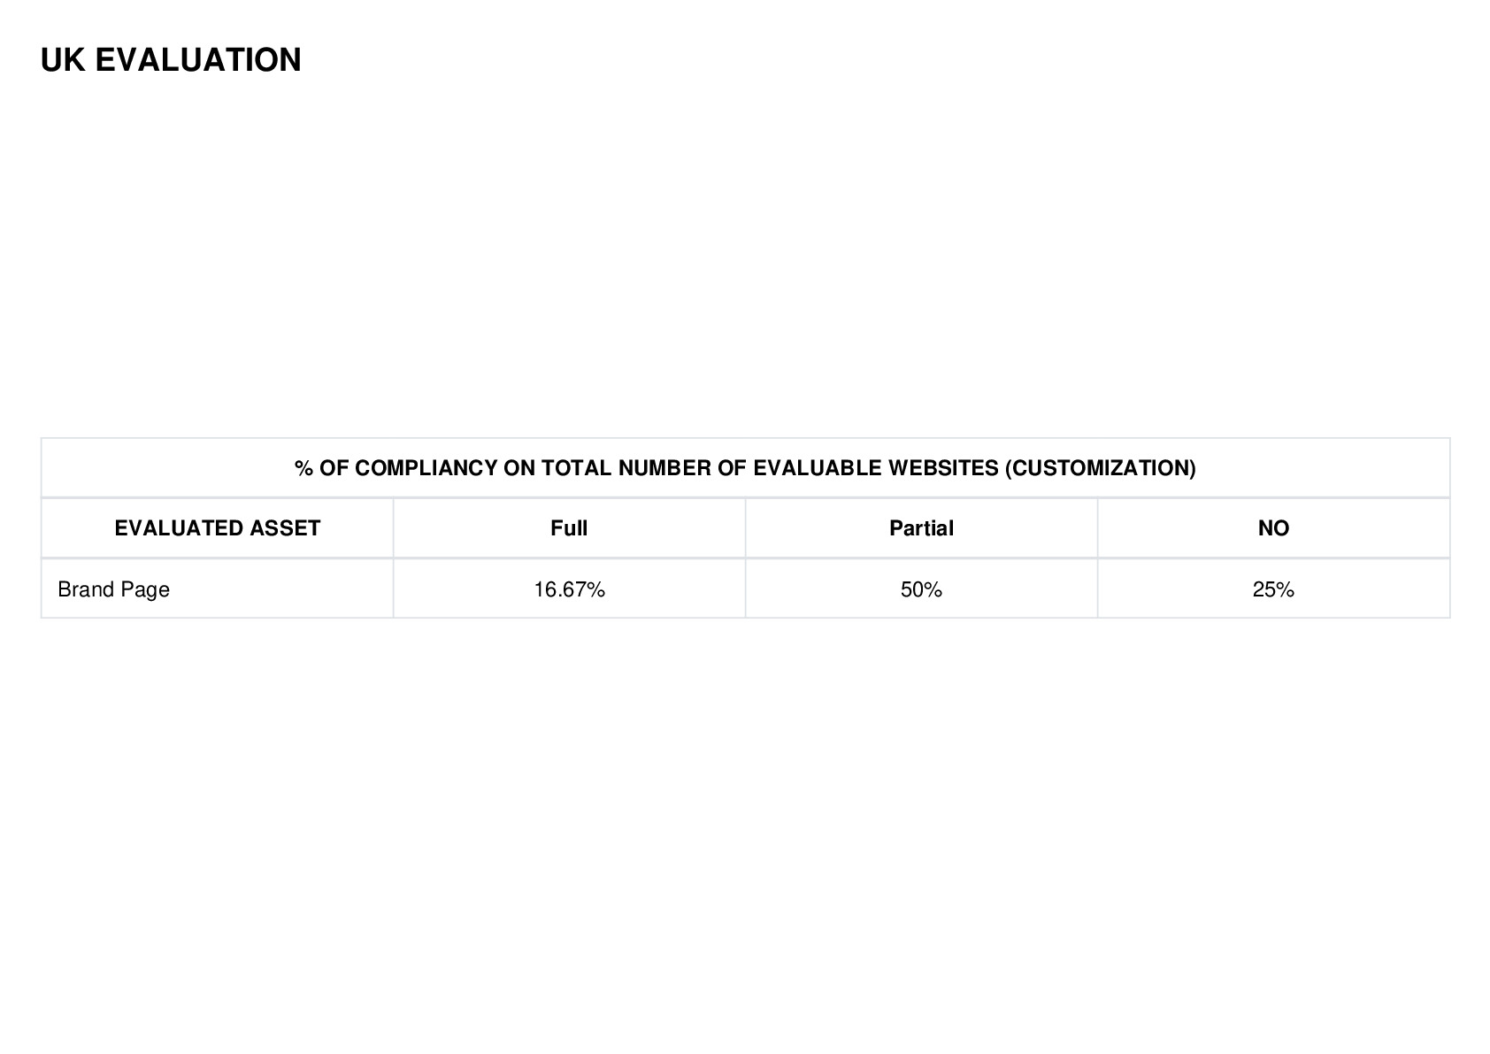Select the word Page in first row
This screenshot has height=1054, width=1490.
click(x=142, y=590)
